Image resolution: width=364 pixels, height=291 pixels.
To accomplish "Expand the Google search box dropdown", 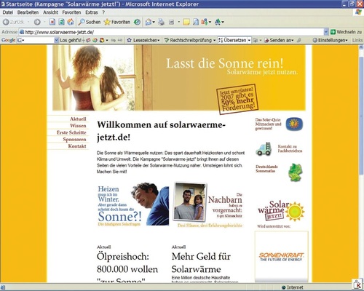I will click(56, 40).
